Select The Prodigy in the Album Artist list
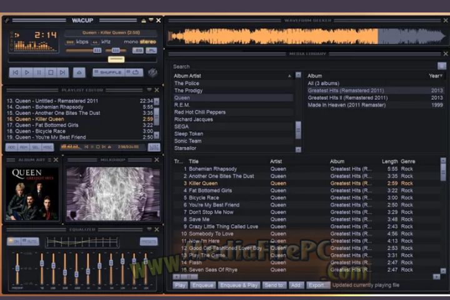450x300 pixels. [233, 91]
